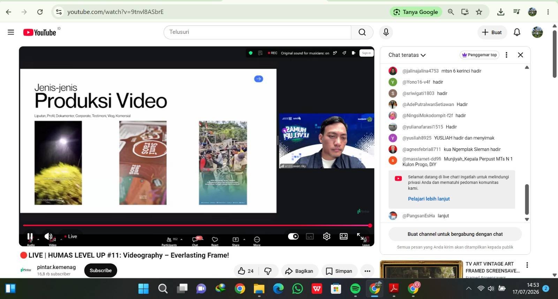Image resolution: width=558 pixels, height=299 pixels.
Task: Reload the page
Action: pos(40,12)
